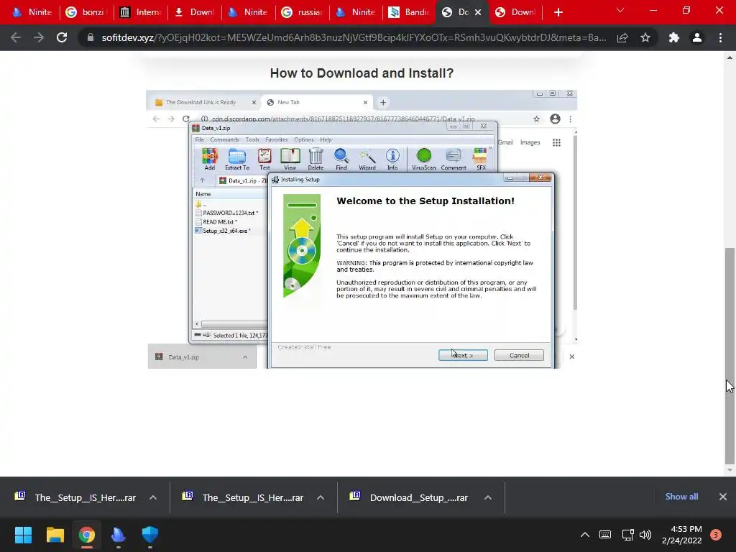Open the Windows Start menu
Image resolution: width=736 pixels, height=552 pixels.
23,535
